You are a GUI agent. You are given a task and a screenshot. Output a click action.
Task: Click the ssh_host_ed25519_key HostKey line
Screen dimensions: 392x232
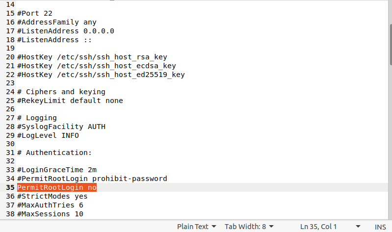[101, 75]
